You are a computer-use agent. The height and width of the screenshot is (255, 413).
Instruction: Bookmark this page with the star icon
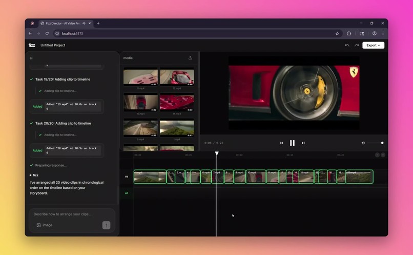(337, 33)
